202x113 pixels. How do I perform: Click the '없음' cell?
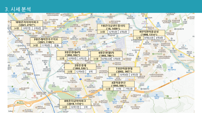coord(56,45)
